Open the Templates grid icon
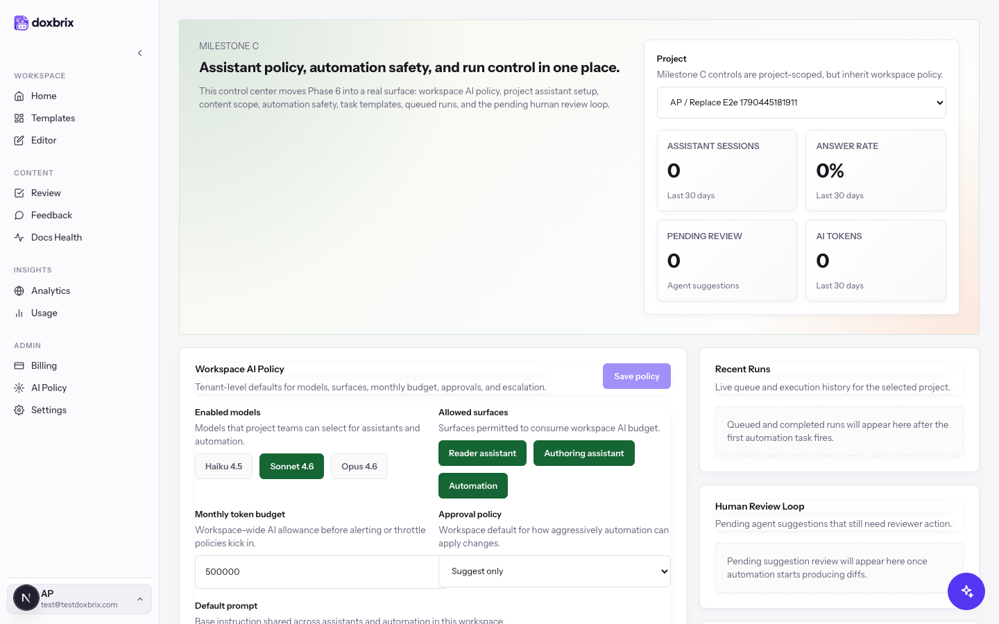 [x=19, y=119]
